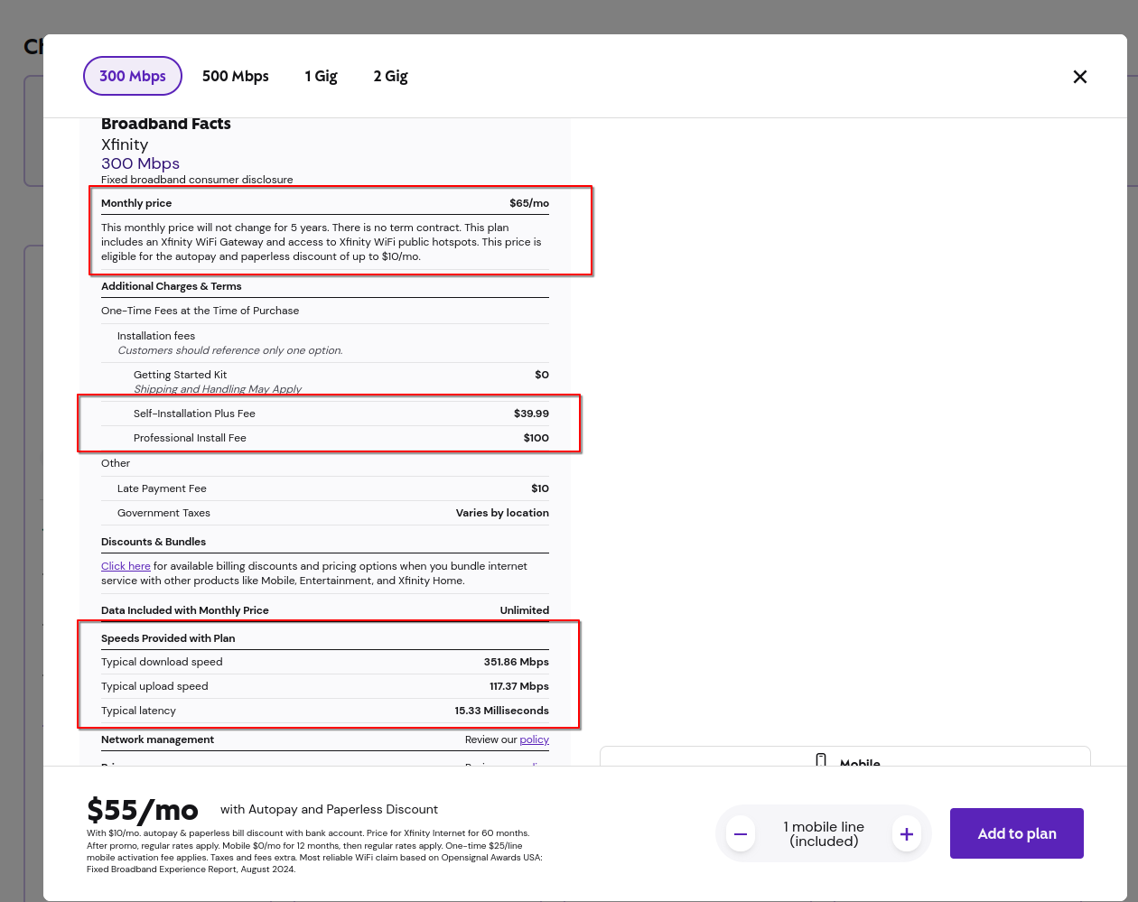Click the Typical upload speed label

[x=154, y=686]
